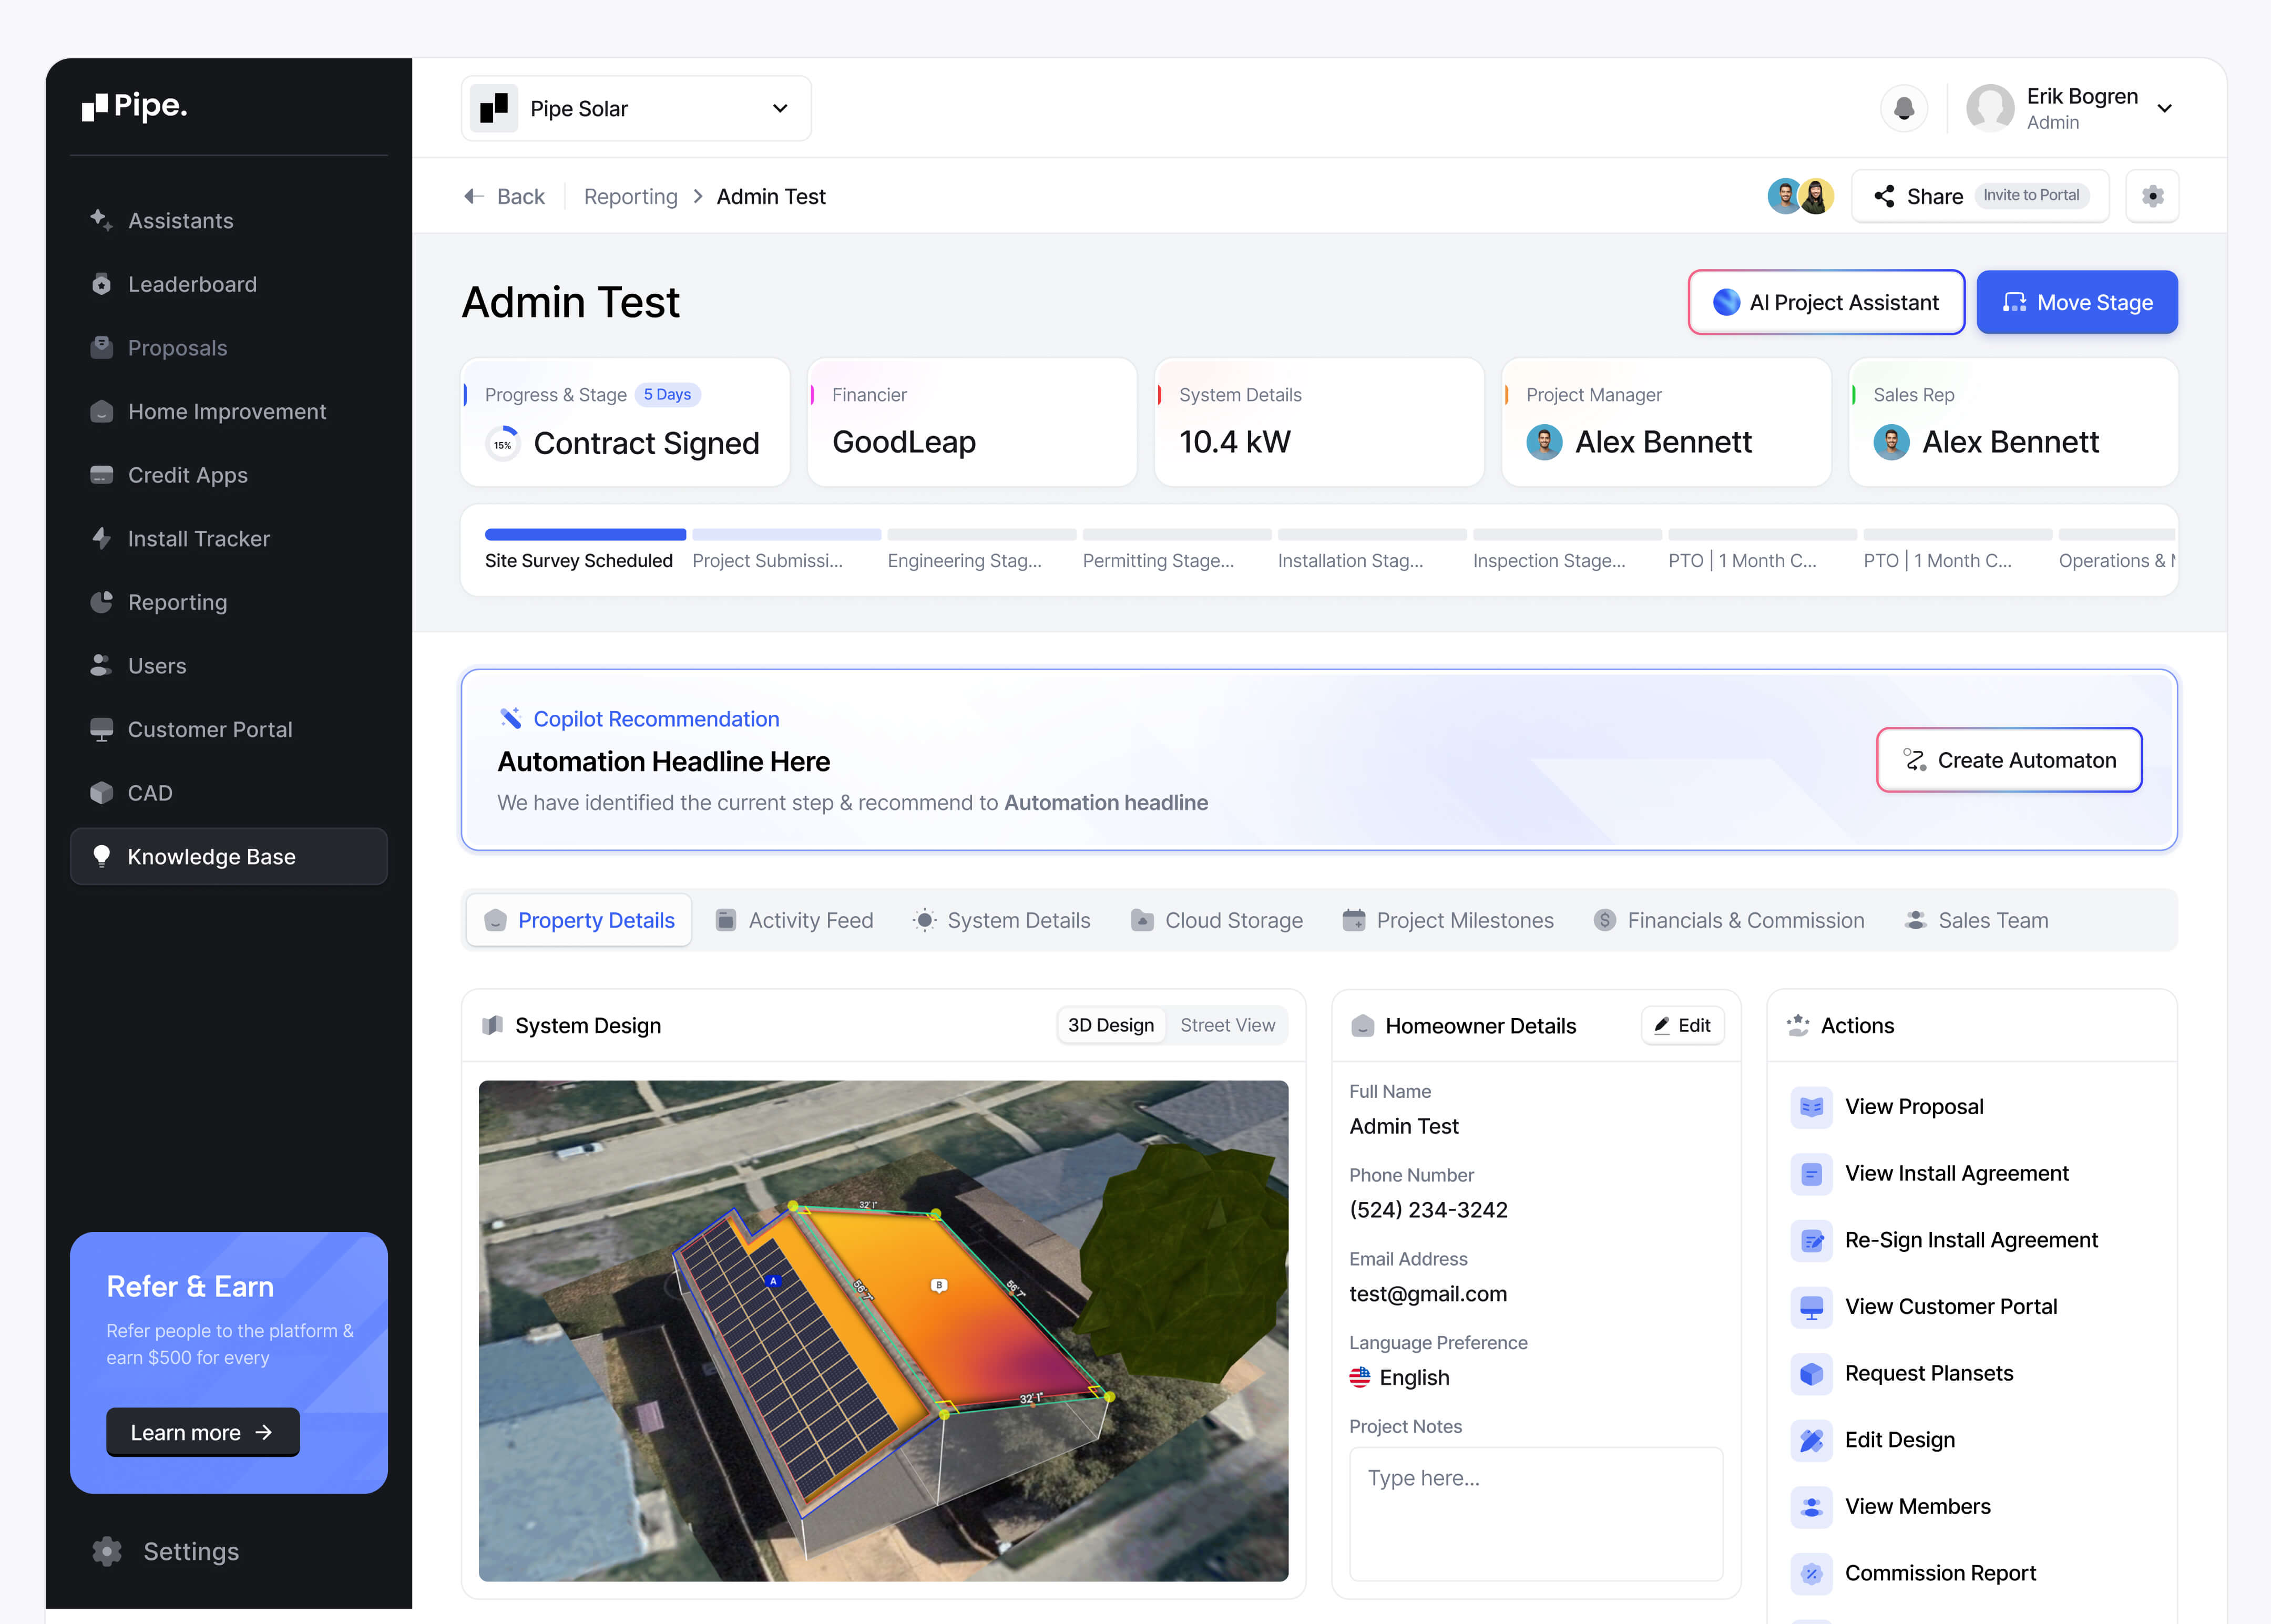Click the CAD cube icon

coord(101,793)
